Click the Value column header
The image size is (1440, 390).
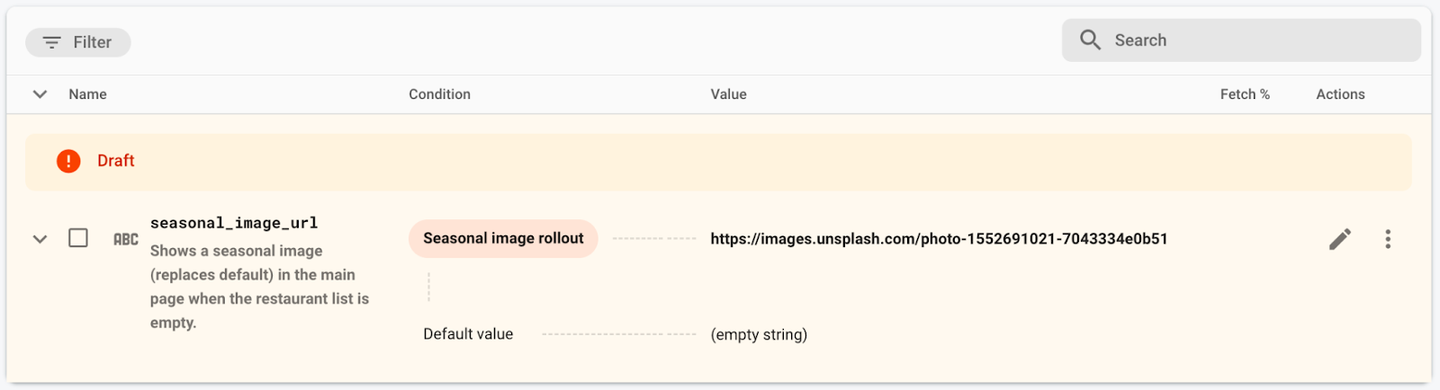click(x=728, y=94)
